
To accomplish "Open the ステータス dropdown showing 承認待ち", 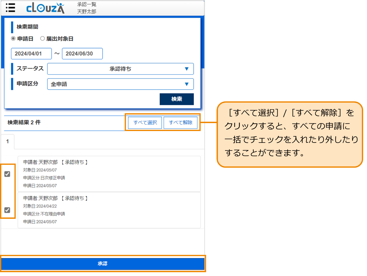I will [121, 69].
